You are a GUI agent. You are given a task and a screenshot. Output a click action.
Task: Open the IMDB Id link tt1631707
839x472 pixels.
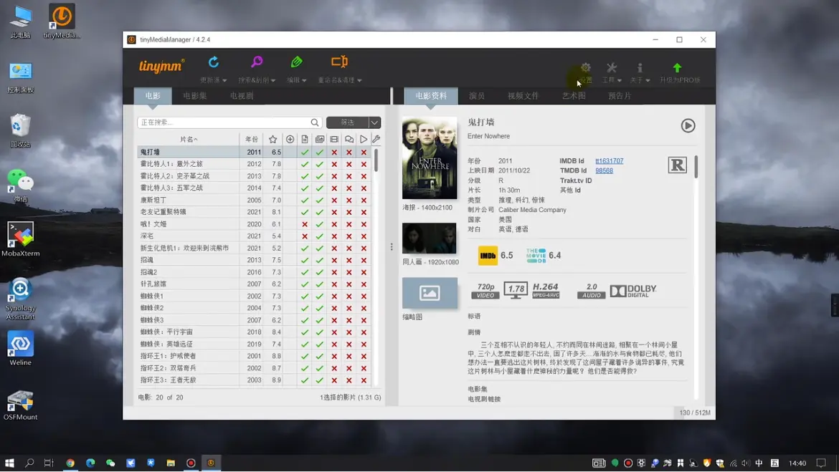point(609,161)
